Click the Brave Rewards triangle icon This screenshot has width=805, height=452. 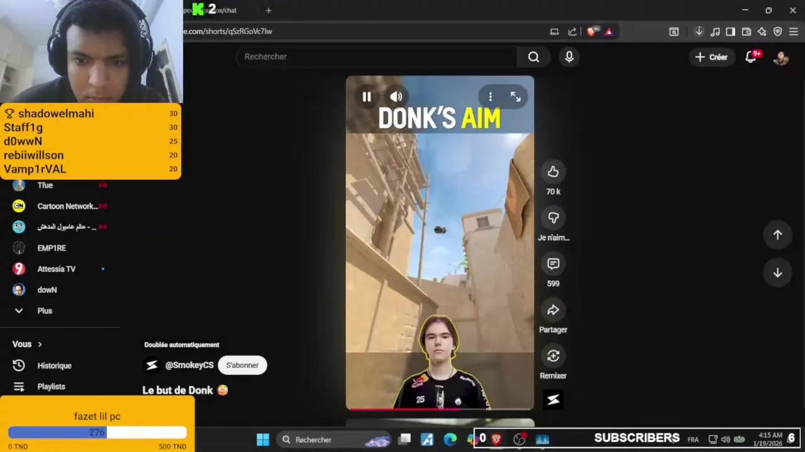point(609,31)
